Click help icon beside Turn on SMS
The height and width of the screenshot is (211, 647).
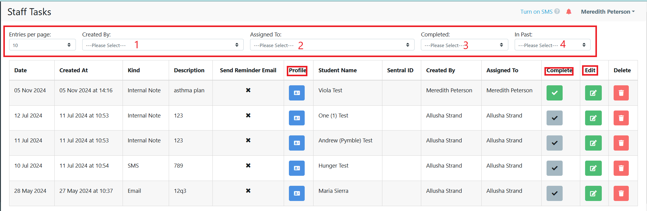[x=557, y=12]
